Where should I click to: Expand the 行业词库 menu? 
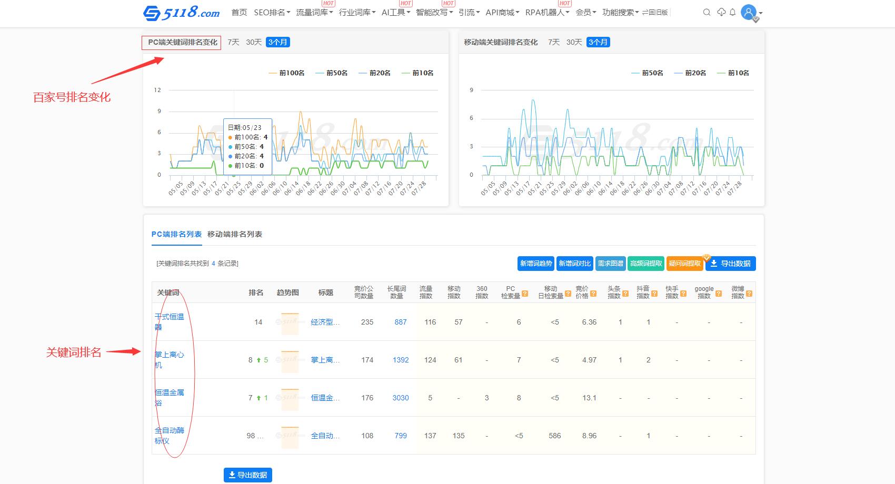point(357,12)
